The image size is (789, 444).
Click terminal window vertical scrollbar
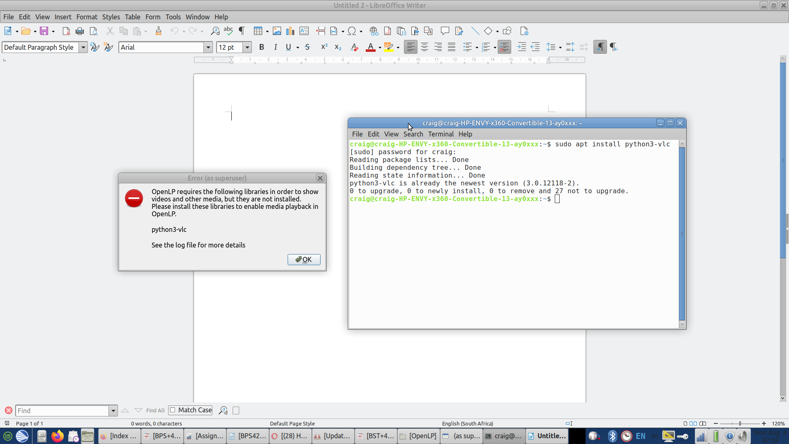click(x=682, y=234)
